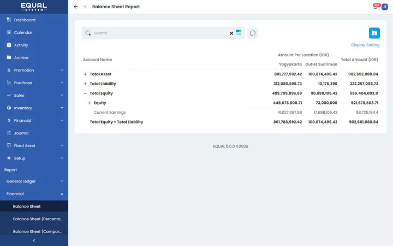Open the EQUAL System logo
This screenshot has width=393, height=246.
click(x=34, y=7)
